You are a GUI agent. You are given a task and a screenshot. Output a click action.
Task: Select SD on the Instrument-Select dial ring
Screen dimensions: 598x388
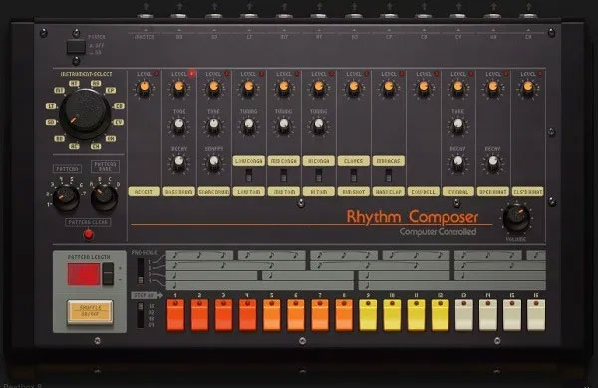pos(51,122)
